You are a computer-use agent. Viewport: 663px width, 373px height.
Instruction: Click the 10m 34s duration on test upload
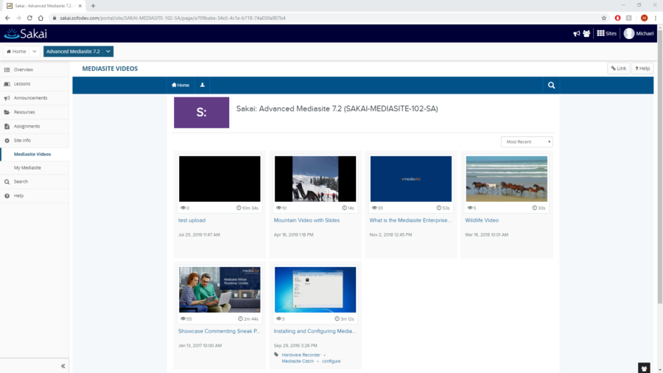click(x=248, y=208)
